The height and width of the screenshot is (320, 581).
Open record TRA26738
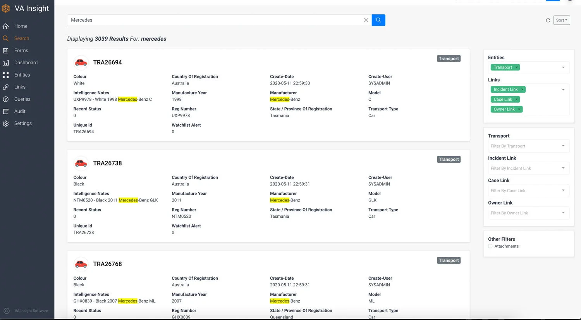click(x=107, y=163)
